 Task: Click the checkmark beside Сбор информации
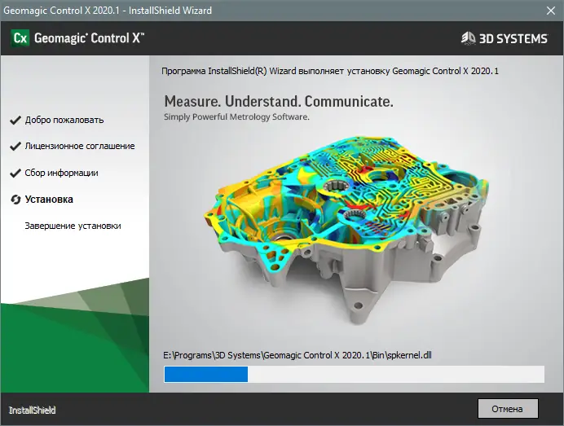(x=15, y=173)
